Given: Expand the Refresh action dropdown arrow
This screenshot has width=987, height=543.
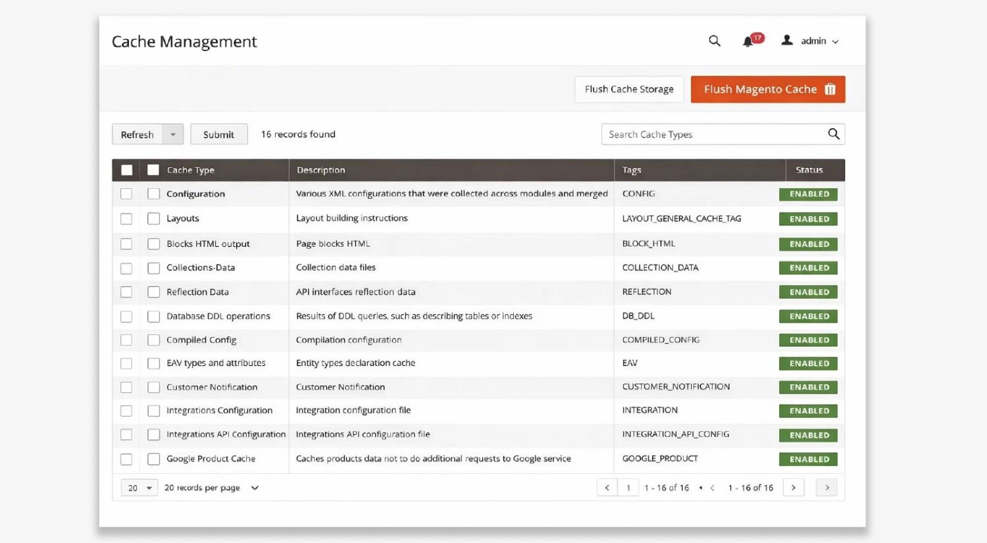Looking at the screenshot, I should pos(173,134).
